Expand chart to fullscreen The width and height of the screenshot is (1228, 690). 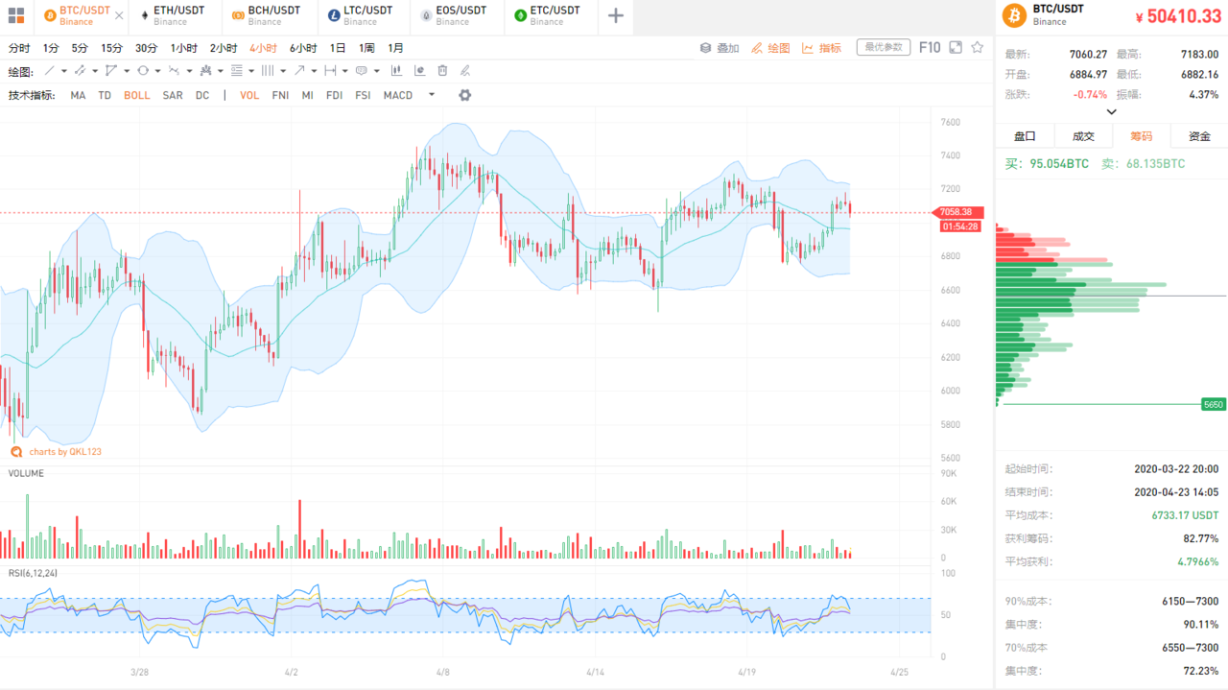coord(956,47)
